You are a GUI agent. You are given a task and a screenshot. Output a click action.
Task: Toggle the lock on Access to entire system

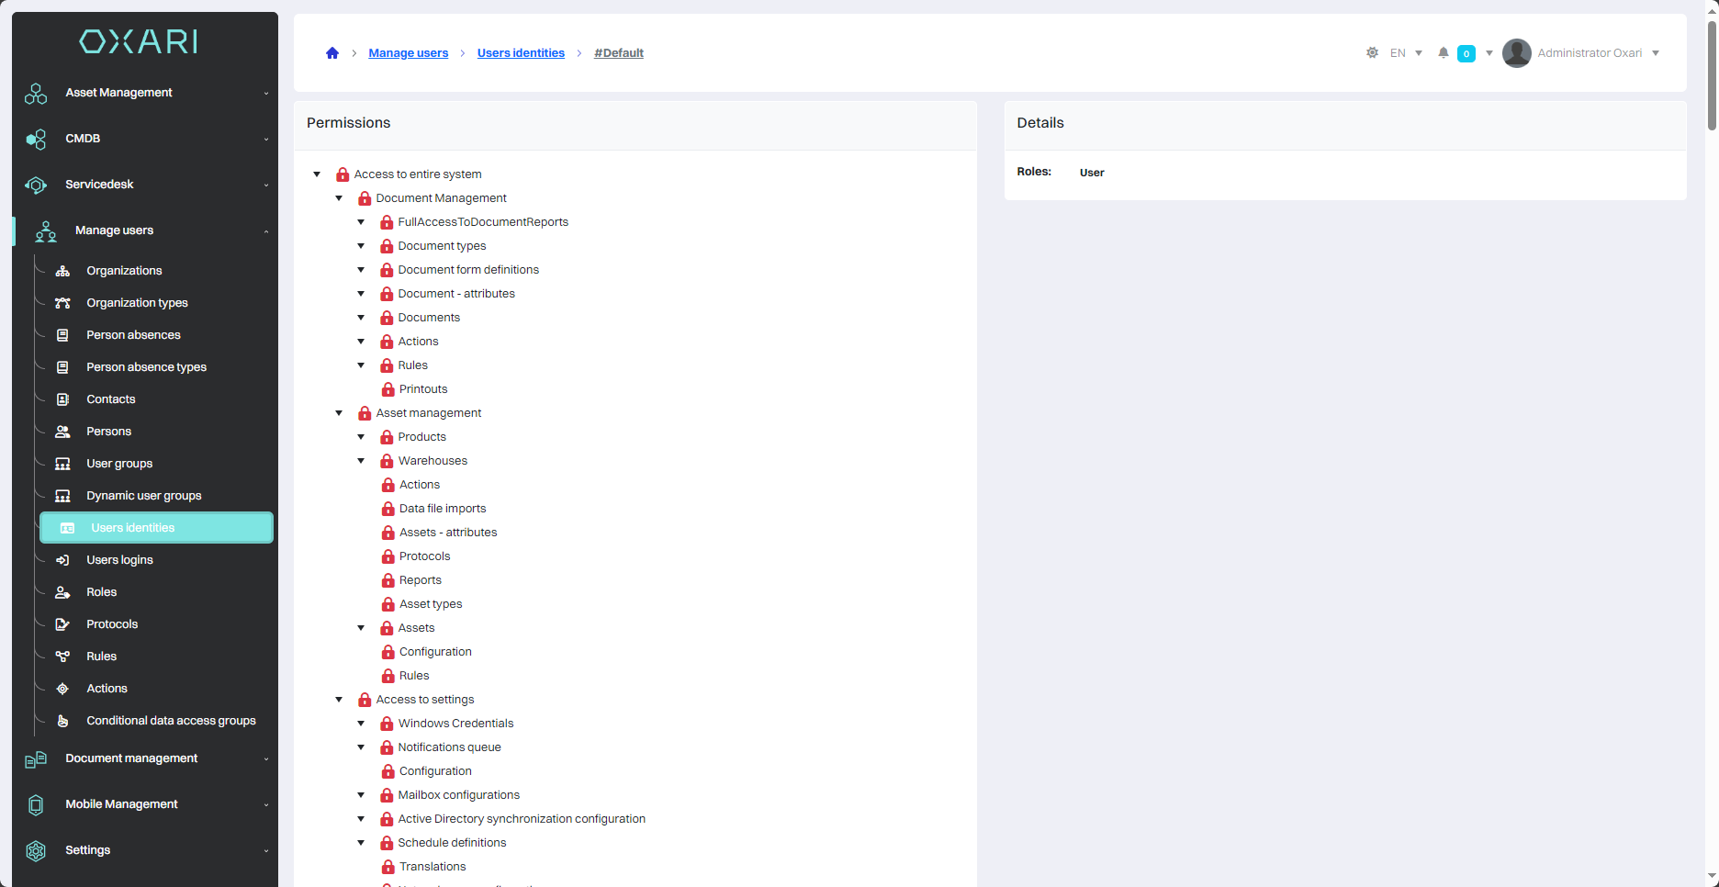click(343, 174)
